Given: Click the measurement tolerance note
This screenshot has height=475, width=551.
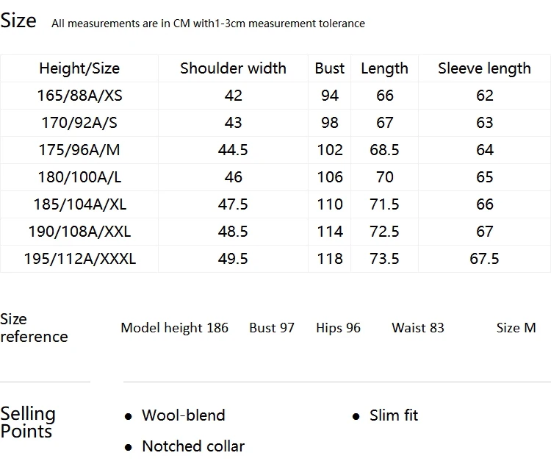Looking at the screenshot, I should tap(208, 24).
